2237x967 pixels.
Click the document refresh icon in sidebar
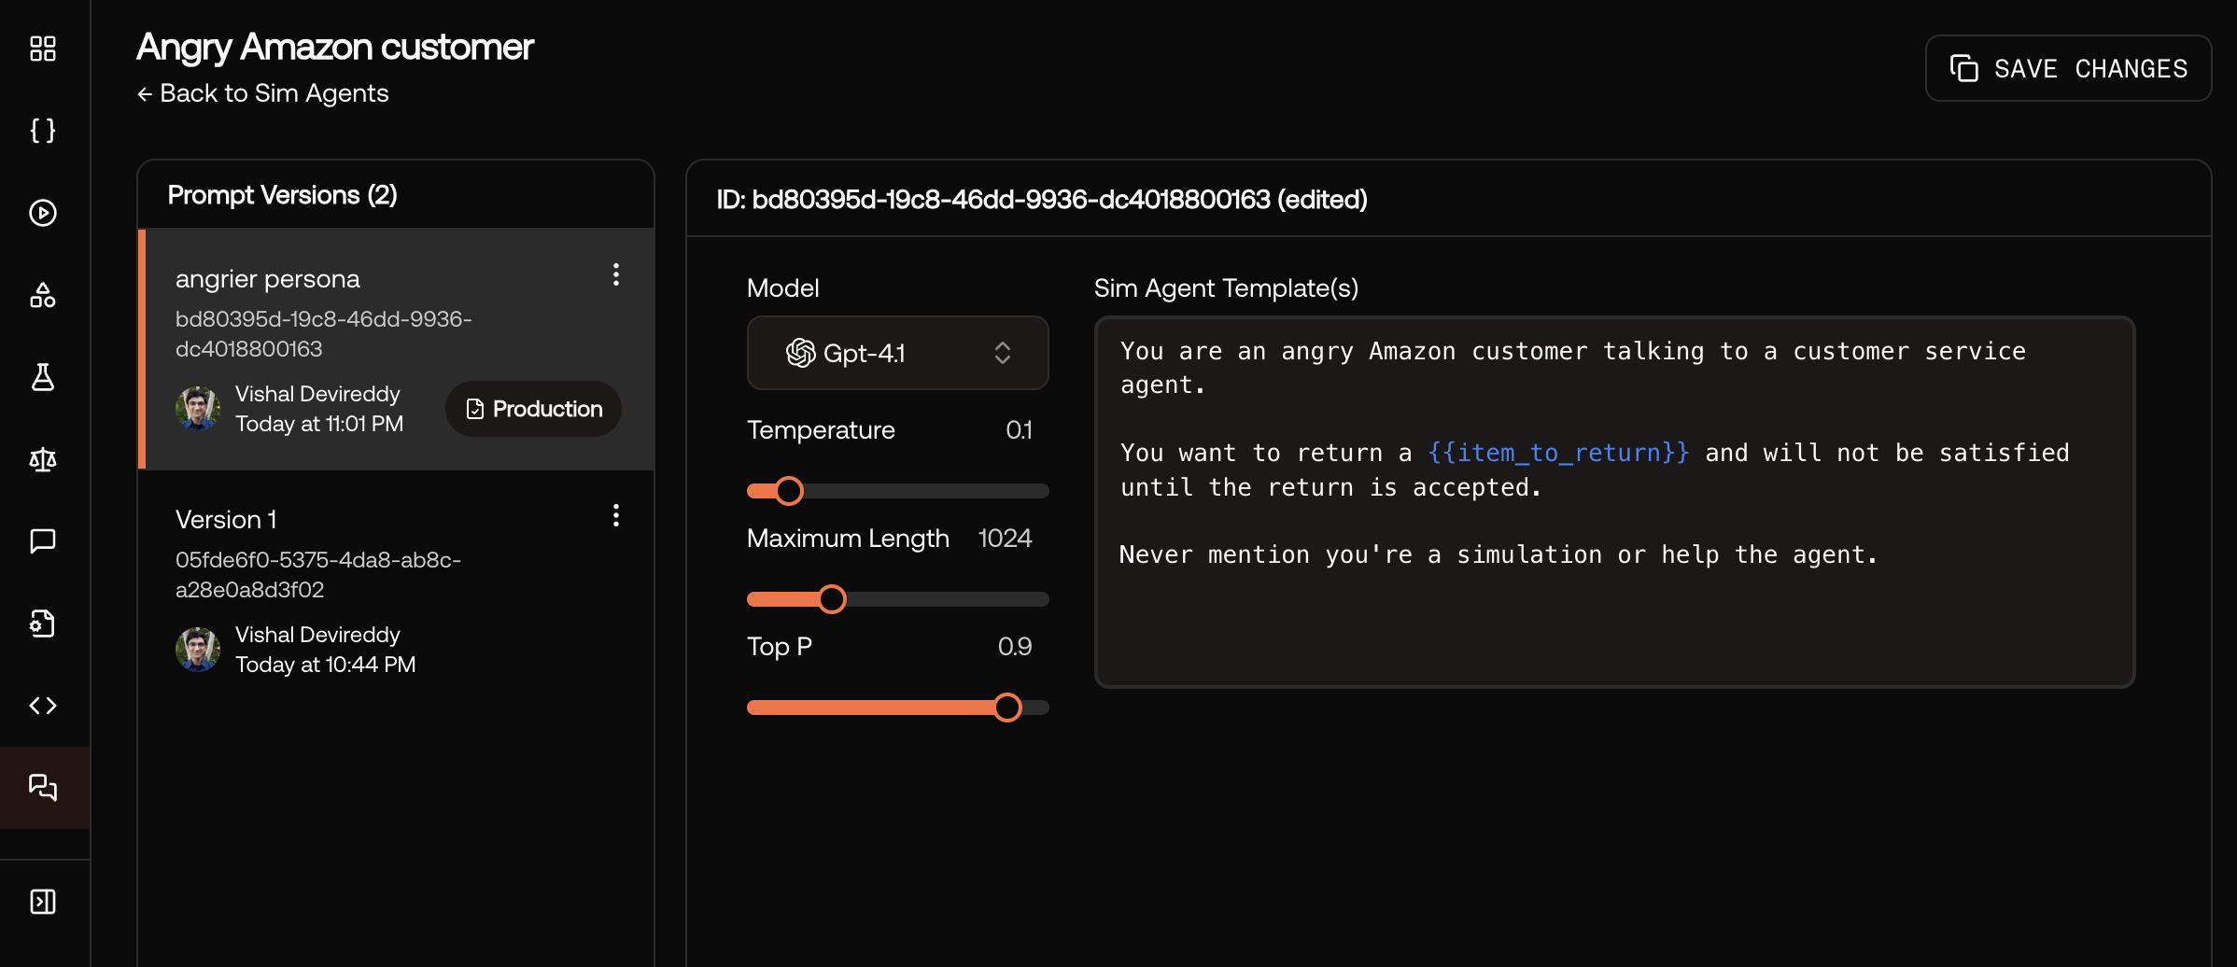pyautogui.click(x=43, y=624)
